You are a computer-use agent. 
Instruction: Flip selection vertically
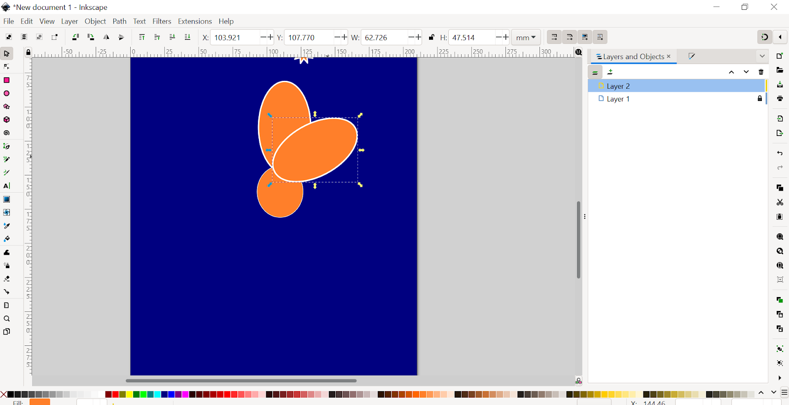click(x=121, y=37)
